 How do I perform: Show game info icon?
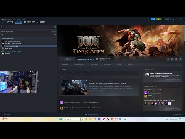tap(176, 59)
